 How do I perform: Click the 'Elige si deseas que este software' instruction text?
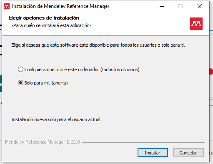pos(98,45)
